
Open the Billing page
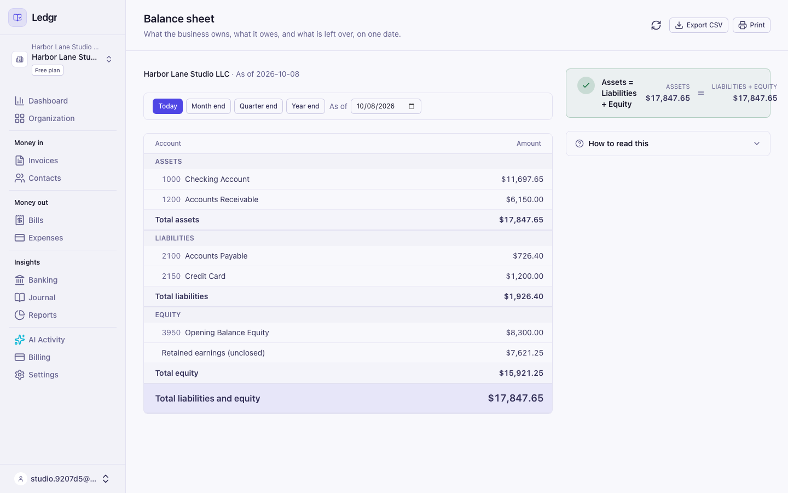pyautogui.click(x=62, y=357)
